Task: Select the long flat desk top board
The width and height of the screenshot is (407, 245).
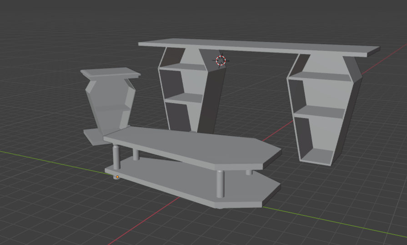Action: coord(259,47)
